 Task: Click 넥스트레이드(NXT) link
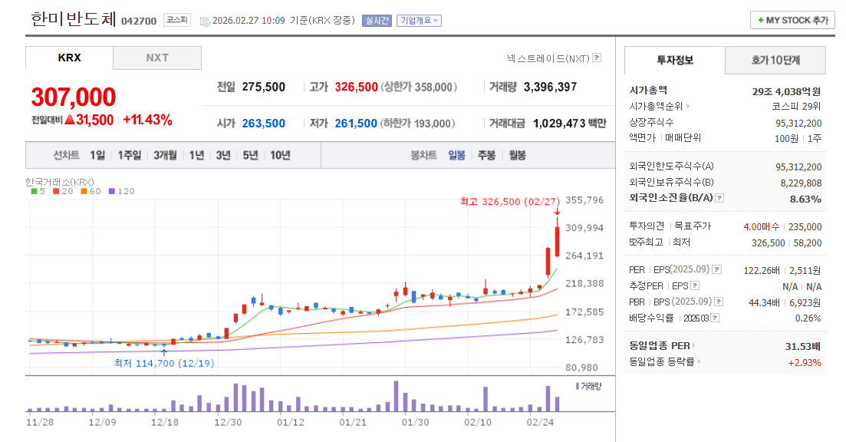(x=548, y=58)
